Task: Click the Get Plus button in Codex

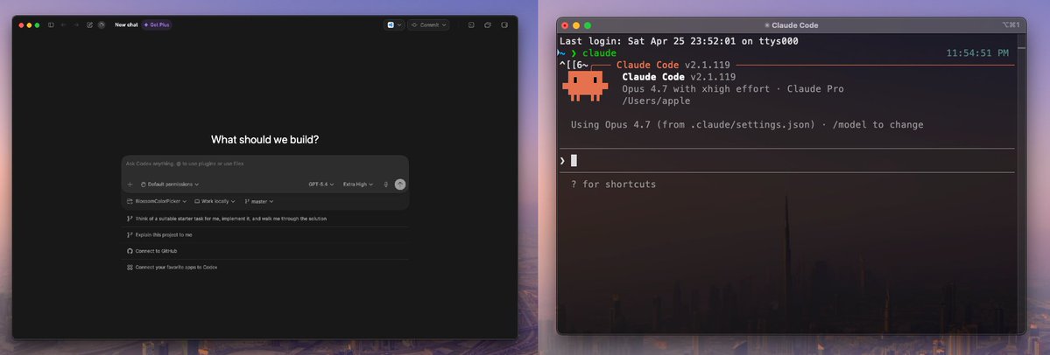Action: 157,24
